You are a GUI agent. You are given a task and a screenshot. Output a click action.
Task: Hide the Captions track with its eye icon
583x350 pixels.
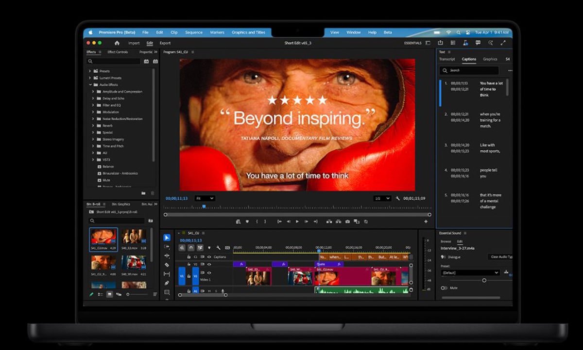pyautogui.click(x=209, y=257)
